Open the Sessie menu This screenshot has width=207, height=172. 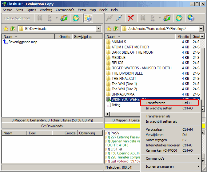(x=7, y=10)
